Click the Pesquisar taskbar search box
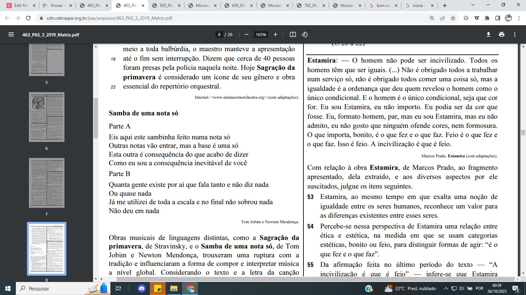The width and height of the screenshot is (526, 295). [62, 288]
